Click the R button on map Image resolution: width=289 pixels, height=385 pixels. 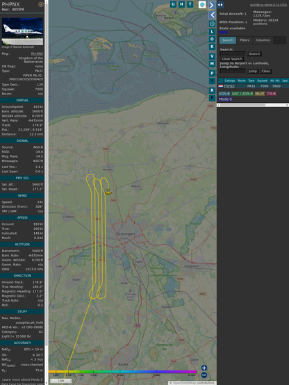(212, 90)
